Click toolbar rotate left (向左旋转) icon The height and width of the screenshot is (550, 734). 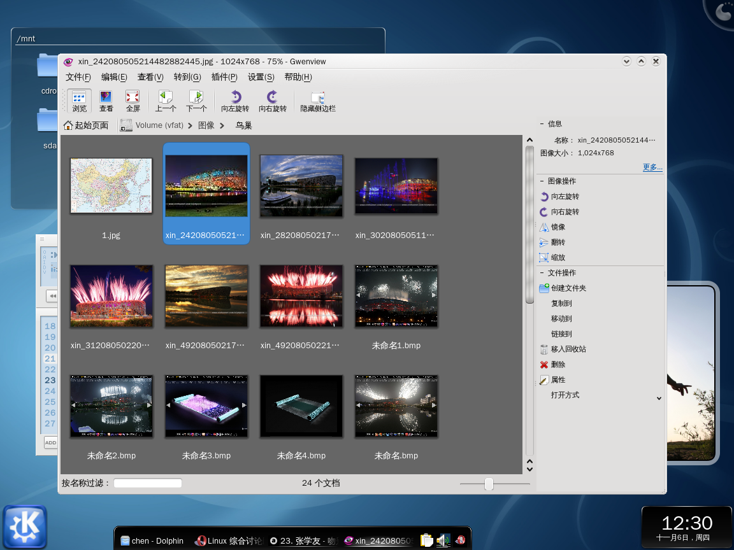tap(236, 101)
